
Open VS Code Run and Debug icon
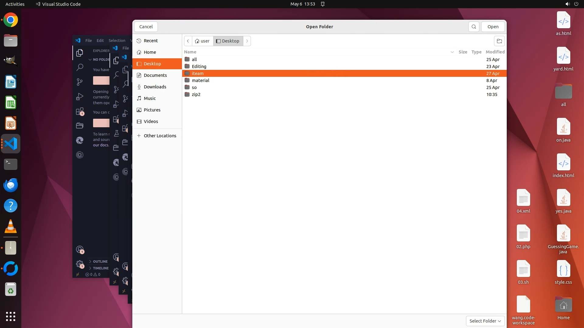tap(80, 97)
